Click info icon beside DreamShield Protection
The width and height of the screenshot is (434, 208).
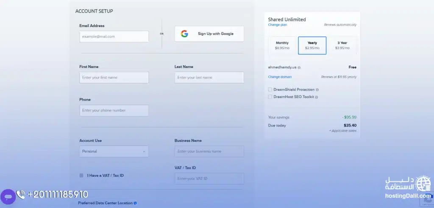(317, 90)
